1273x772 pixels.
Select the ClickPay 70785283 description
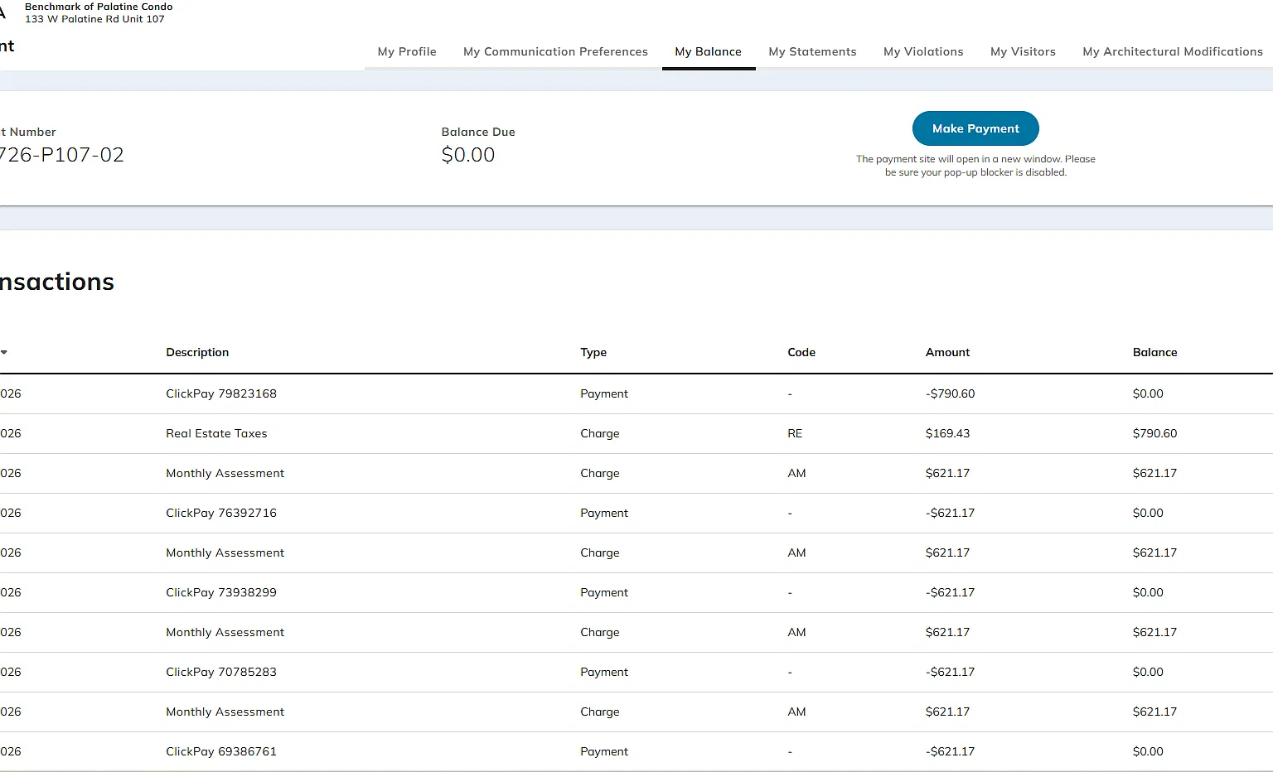(x=221, y=672)
